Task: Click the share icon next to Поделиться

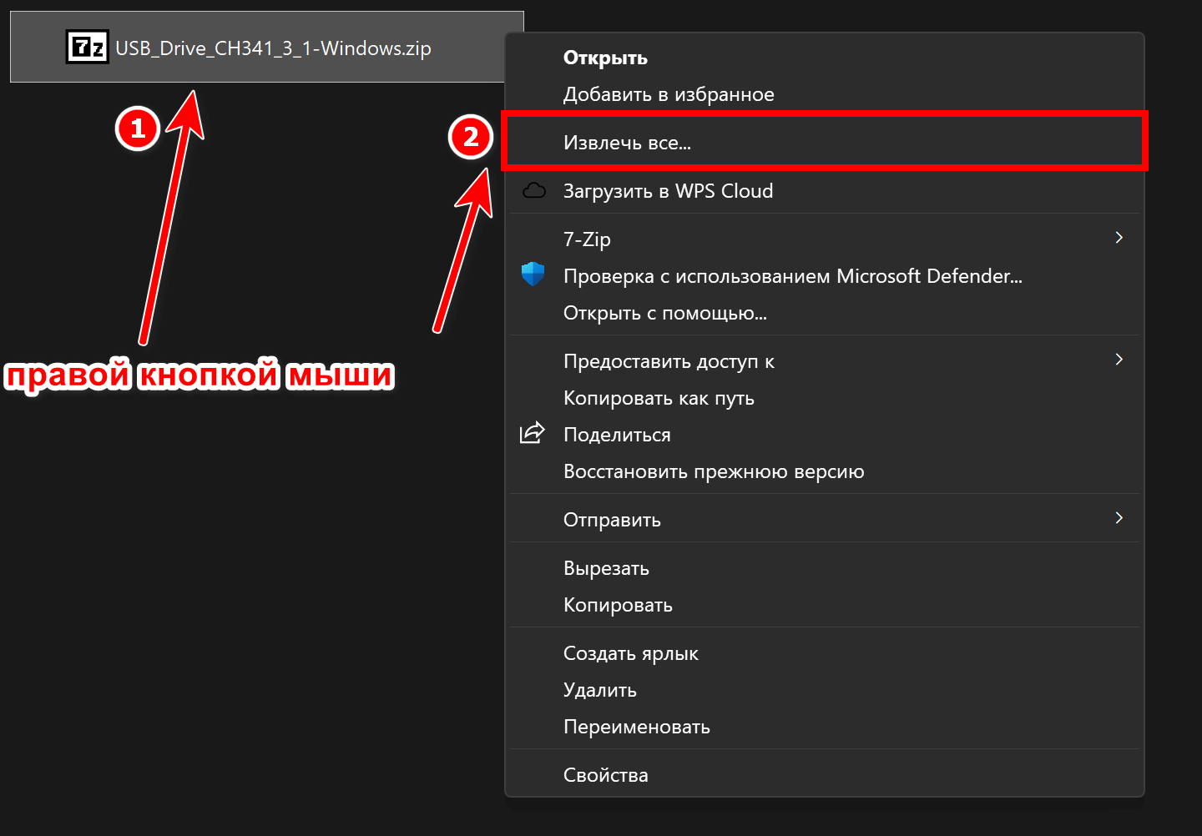Action: pyautogui.click(x=533, y=433)
